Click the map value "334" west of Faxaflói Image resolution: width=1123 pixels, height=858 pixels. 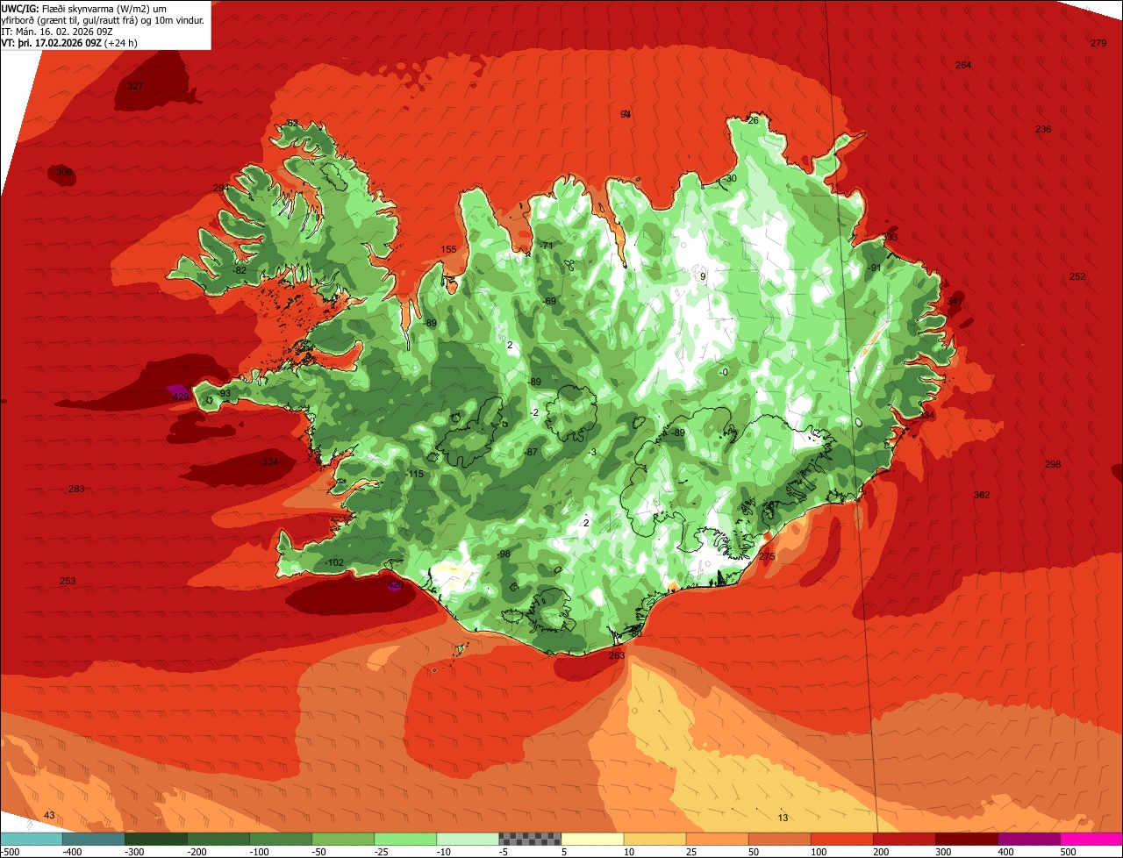[x=270, y=461]
